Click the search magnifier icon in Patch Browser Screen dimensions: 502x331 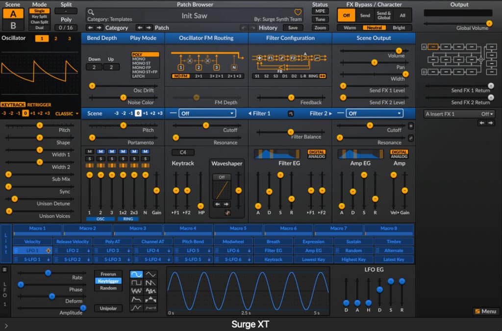coord(90,11)
